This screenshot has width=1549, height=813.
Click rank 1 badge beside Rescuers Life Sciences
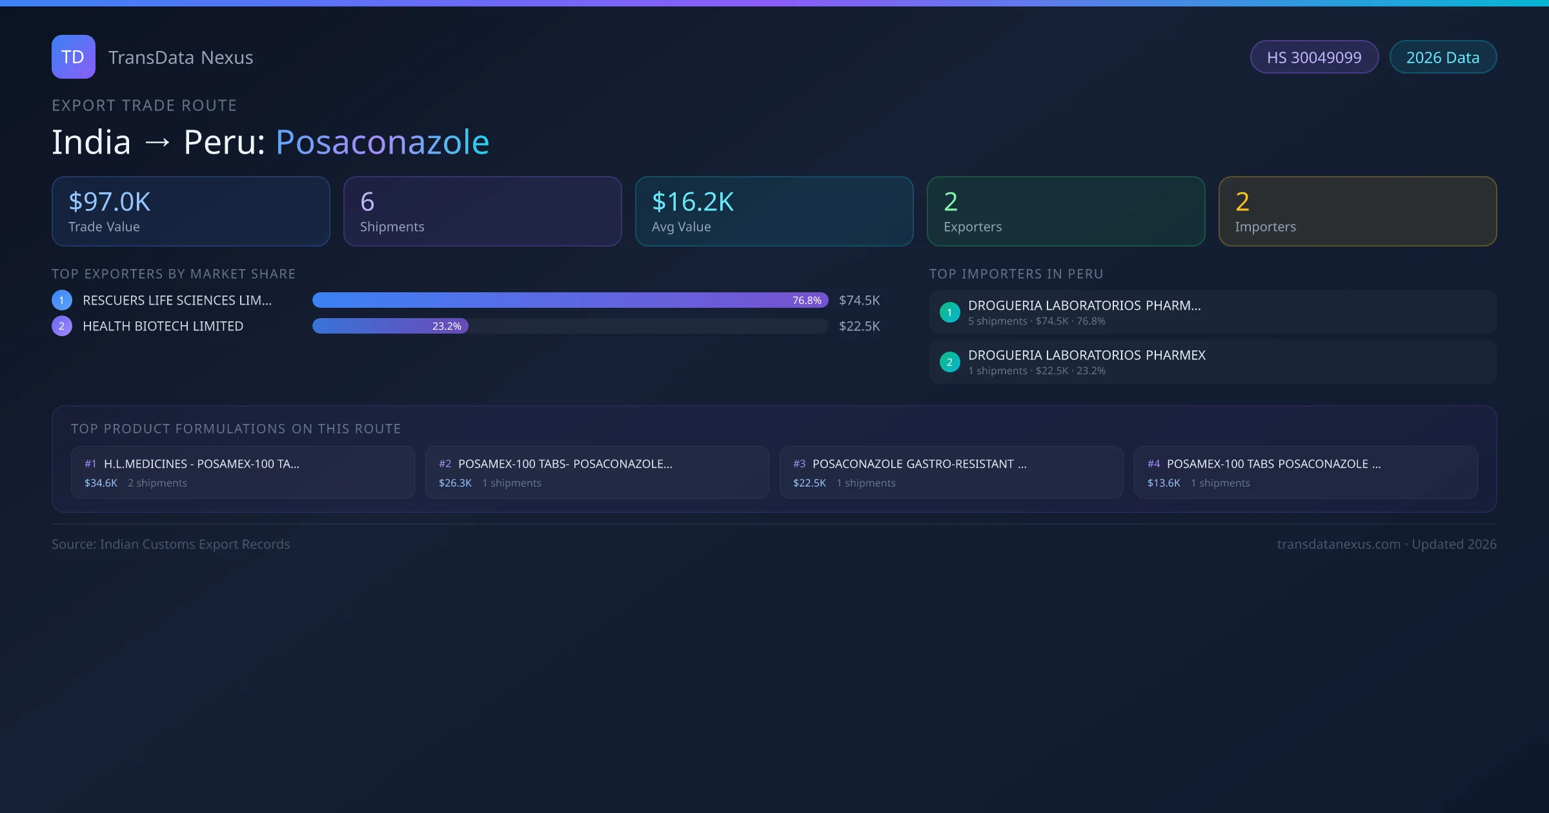[62, 300]
